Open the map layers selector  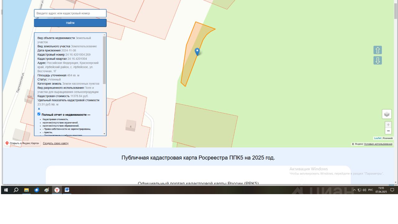pos(387,114)
